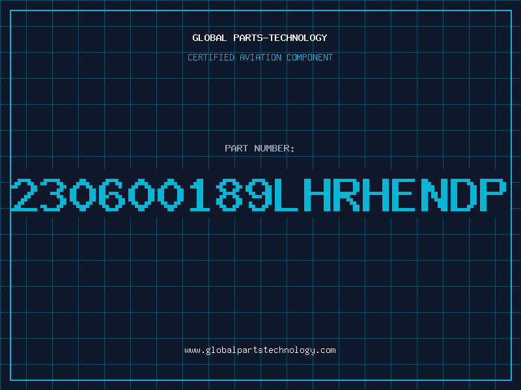Select the word AVIATION in the subtitle

[x=260, y=57]
